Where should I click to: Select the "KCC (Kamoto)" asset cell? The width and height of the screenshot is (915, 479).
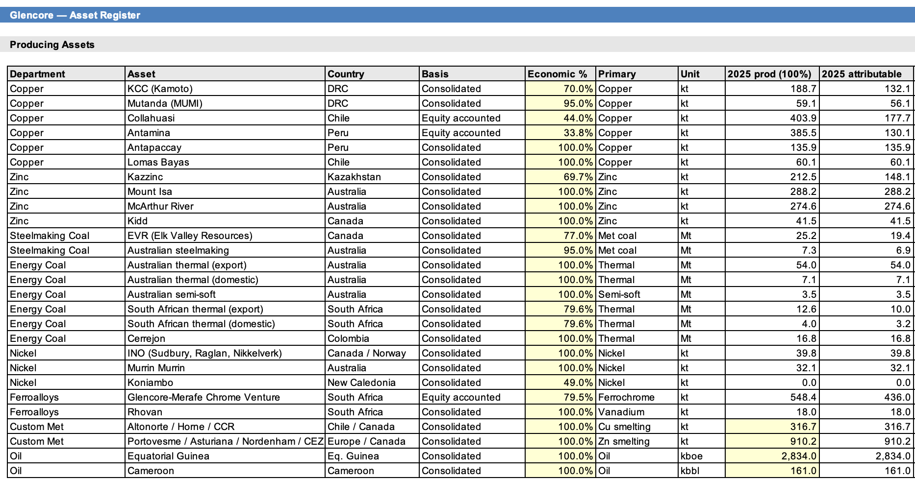click(x=225, y=89)
